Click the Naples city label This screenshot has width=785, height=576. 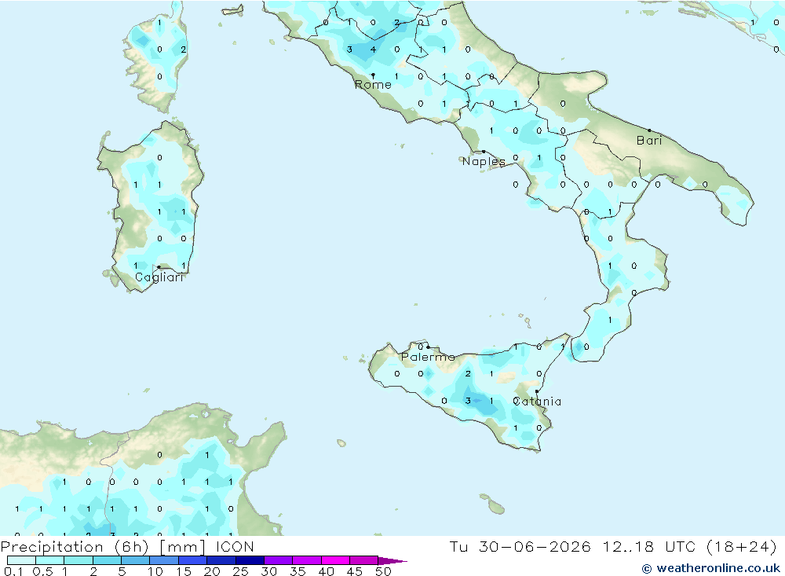pos(484,161)
